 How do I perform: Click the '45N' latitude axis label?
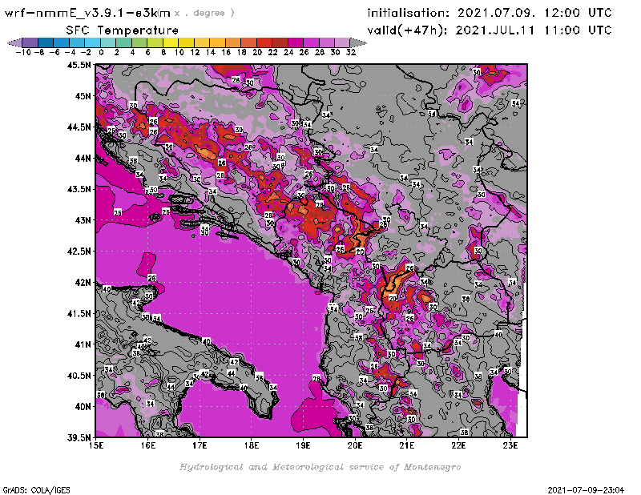coord(83,96)
